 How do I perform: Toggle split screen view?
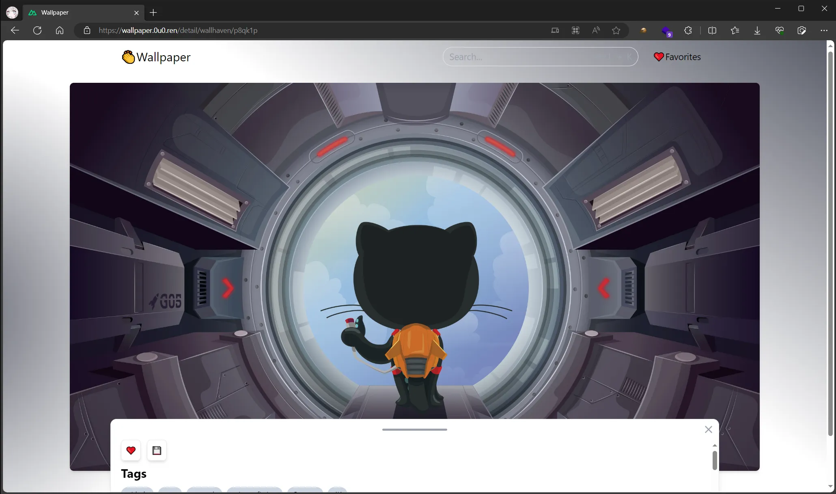712,30
